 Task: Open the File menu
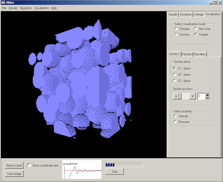tap(4, 8)
